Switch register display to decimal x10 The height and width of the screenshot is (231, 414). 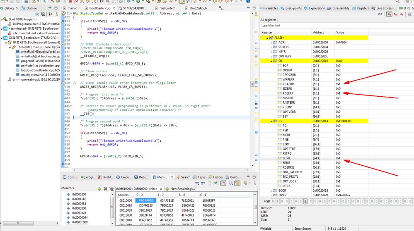(x=397, y=14)
